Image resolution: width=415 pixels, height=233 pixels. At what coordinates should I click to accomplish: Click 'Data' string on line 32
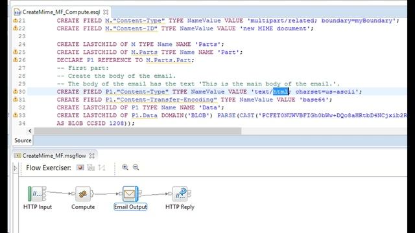(x=209, y=107)
